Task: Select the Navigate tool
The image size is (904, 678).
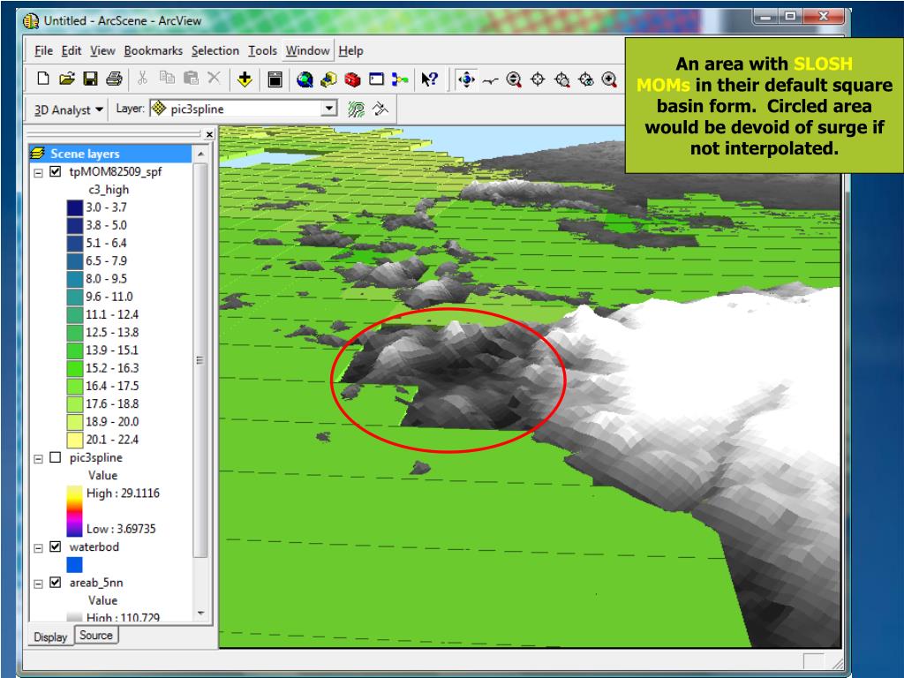Action: [x=466, y=79]
